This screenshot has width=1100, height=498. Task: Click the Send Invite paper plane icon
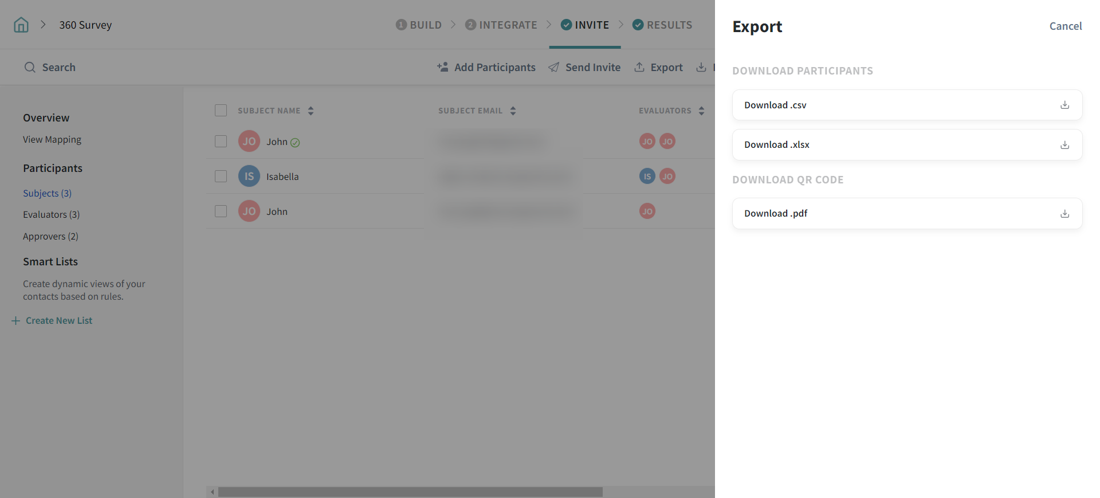553,67
